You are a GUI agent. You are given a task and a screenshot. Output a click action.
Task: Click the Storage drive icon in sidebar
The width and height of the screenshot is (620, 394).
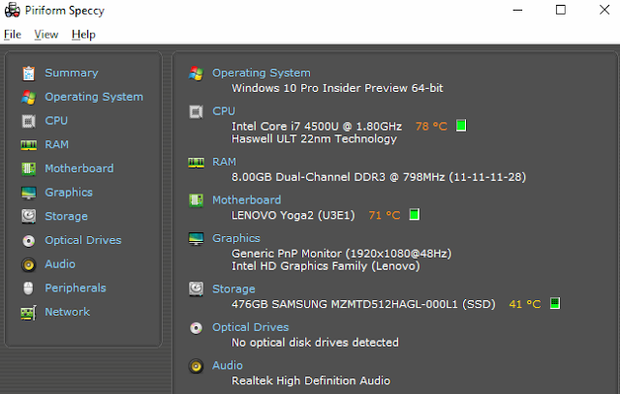point(28,217)
